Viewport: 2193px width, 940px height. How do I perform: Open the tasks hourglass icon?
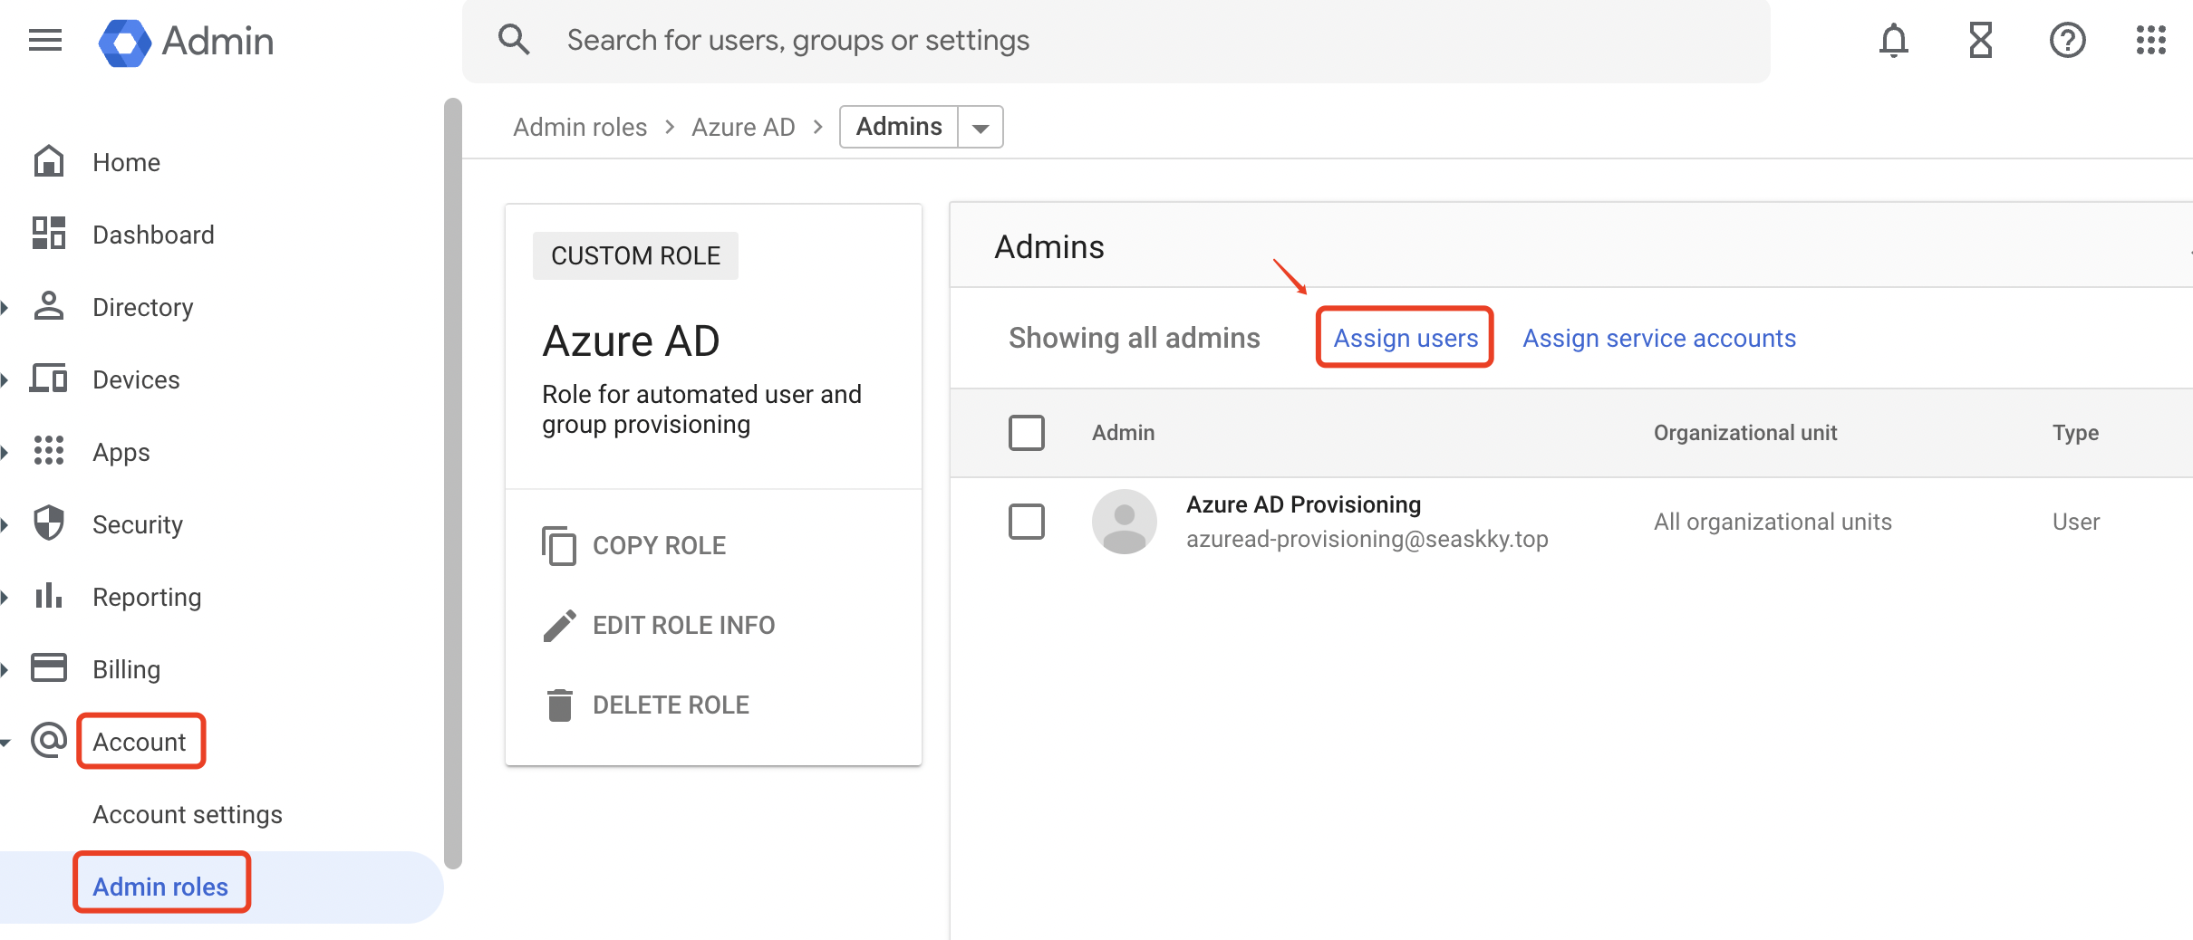(1981, 41)
